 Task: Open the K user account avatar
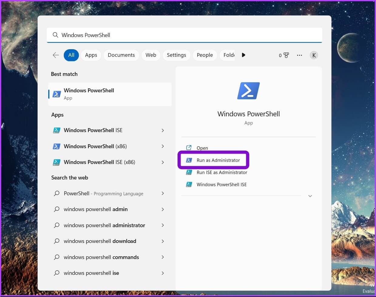point(314,55)
